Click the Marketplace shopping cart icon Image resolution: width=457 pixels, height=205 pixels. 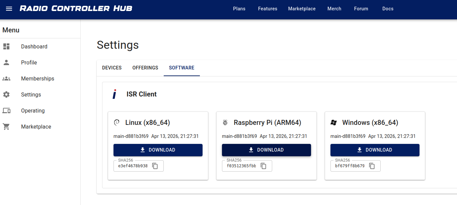6,127
